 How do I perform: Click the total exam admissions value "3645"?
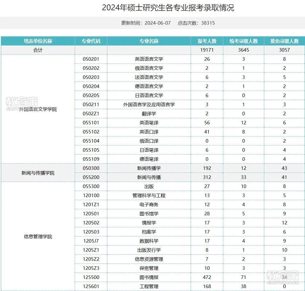pos(243,50)
